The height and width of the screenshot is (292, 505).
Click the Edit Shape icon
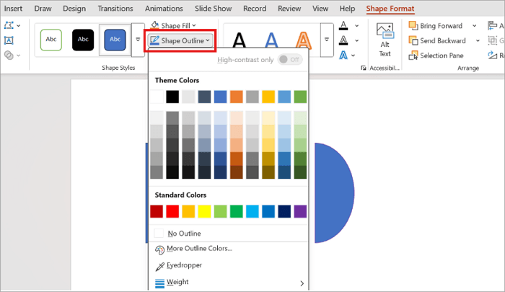coord(9,25)
